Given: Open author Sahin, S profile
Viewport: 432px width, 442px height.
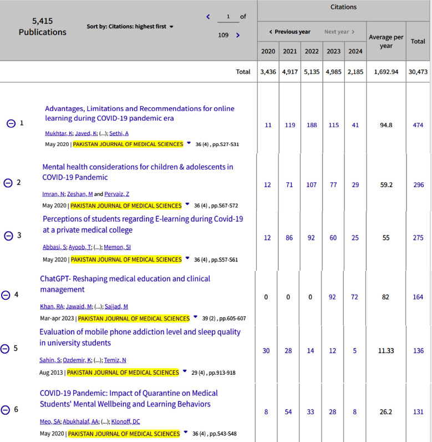Looking at the screenshot, I should [x=50, y=360].
